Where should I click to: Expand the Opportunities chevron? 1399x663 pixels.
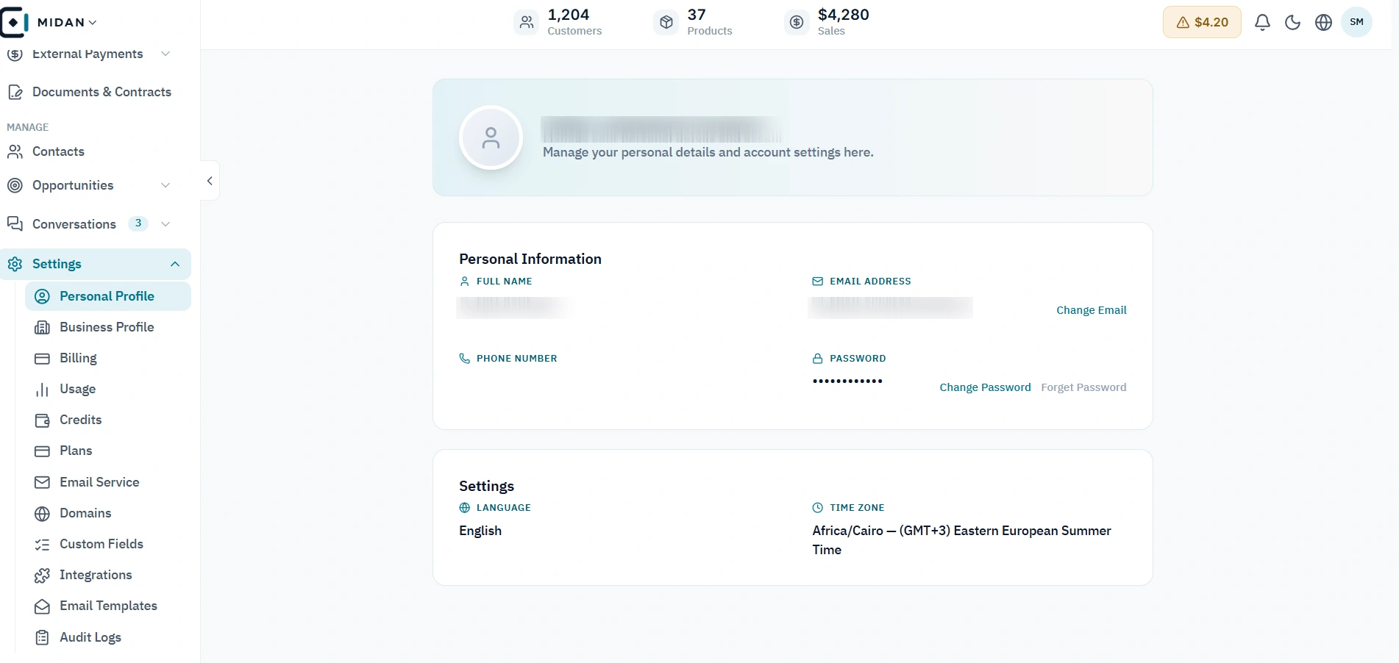[165, 185]
